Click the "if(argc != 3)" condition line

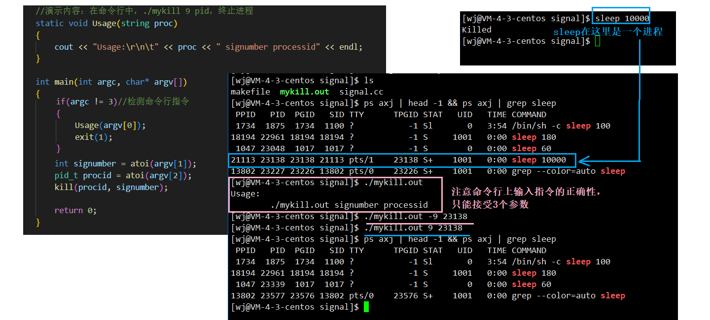click(122, 101)
